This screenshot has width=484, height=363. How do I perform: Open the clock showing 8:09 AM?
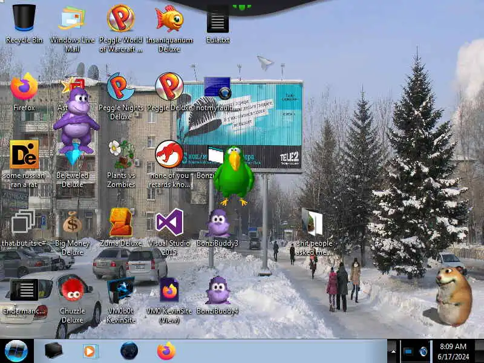tap(453, 352)
